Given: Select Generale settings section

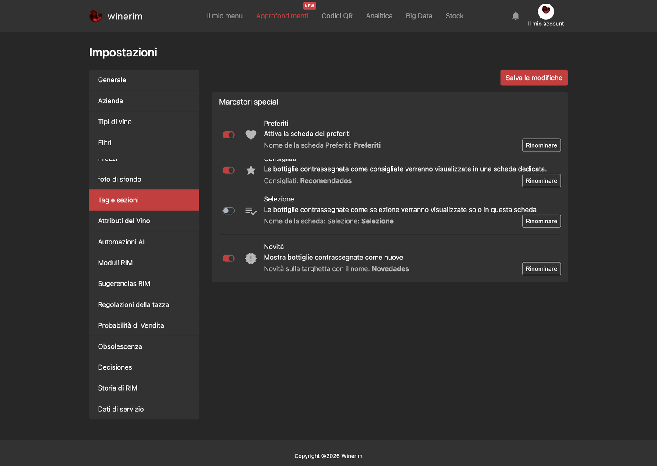Looking at the screenshot, I should [144, 80].
